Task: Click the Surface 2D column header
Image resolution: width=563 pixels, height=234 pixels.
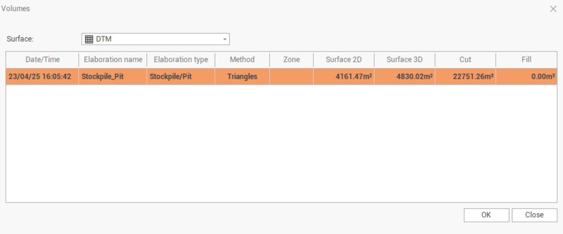Action: pyautogui.click(x=344, y=60)
